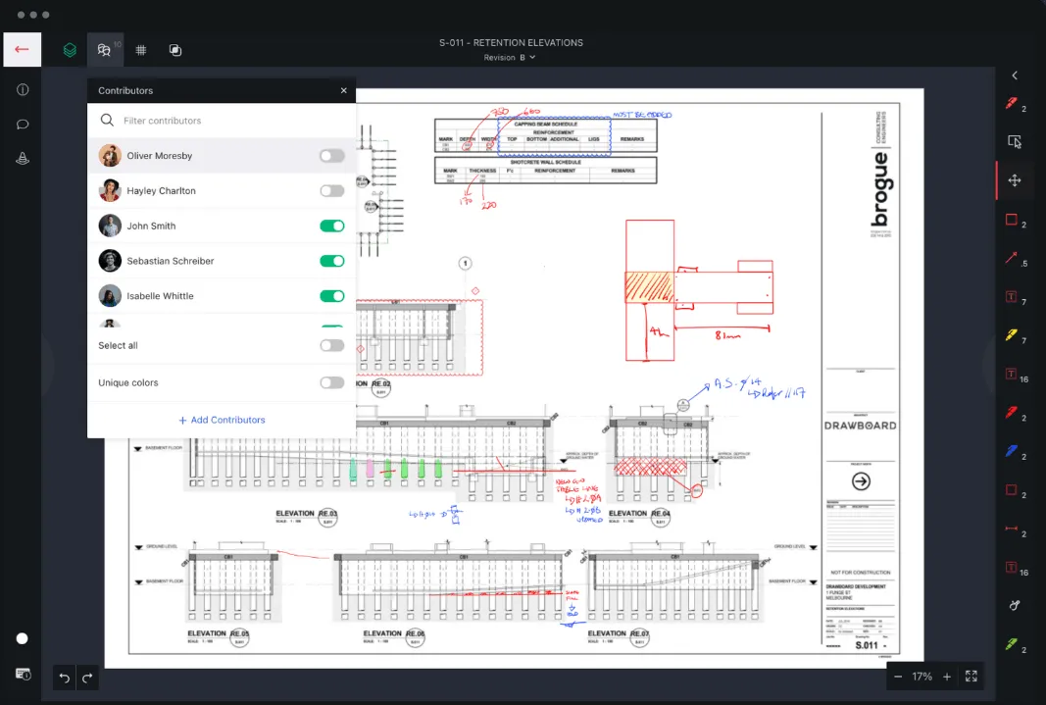Image resolution: width=1046 pixels, height=705 pixels.
Task: Activate the pan move tool
Action: pyautogui.click(x=1015, y=180)
